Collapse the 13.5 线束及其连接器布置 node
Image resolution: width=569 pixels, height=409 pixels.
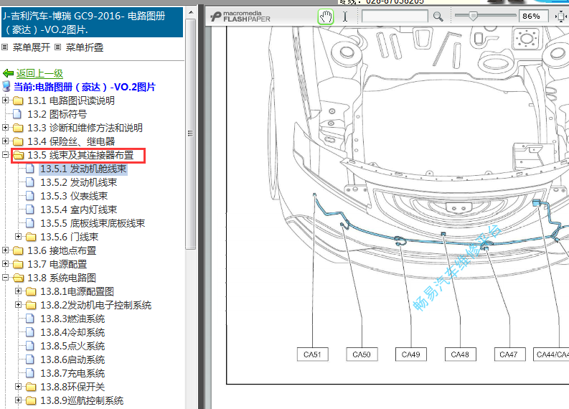6,154
